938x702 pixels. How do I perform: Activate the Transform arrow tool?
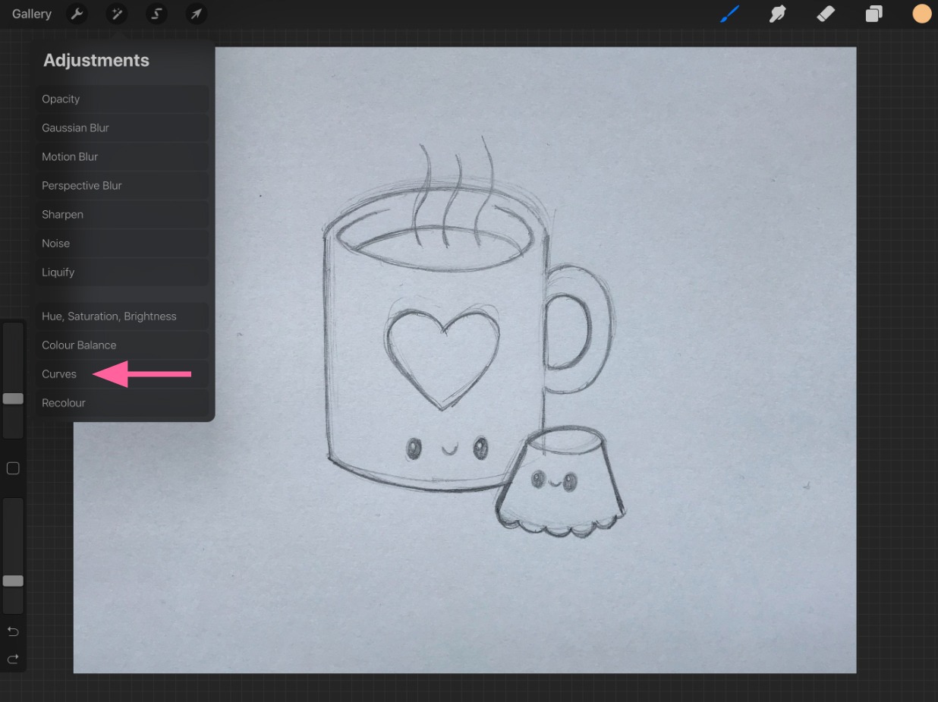[x=196, y=14]
